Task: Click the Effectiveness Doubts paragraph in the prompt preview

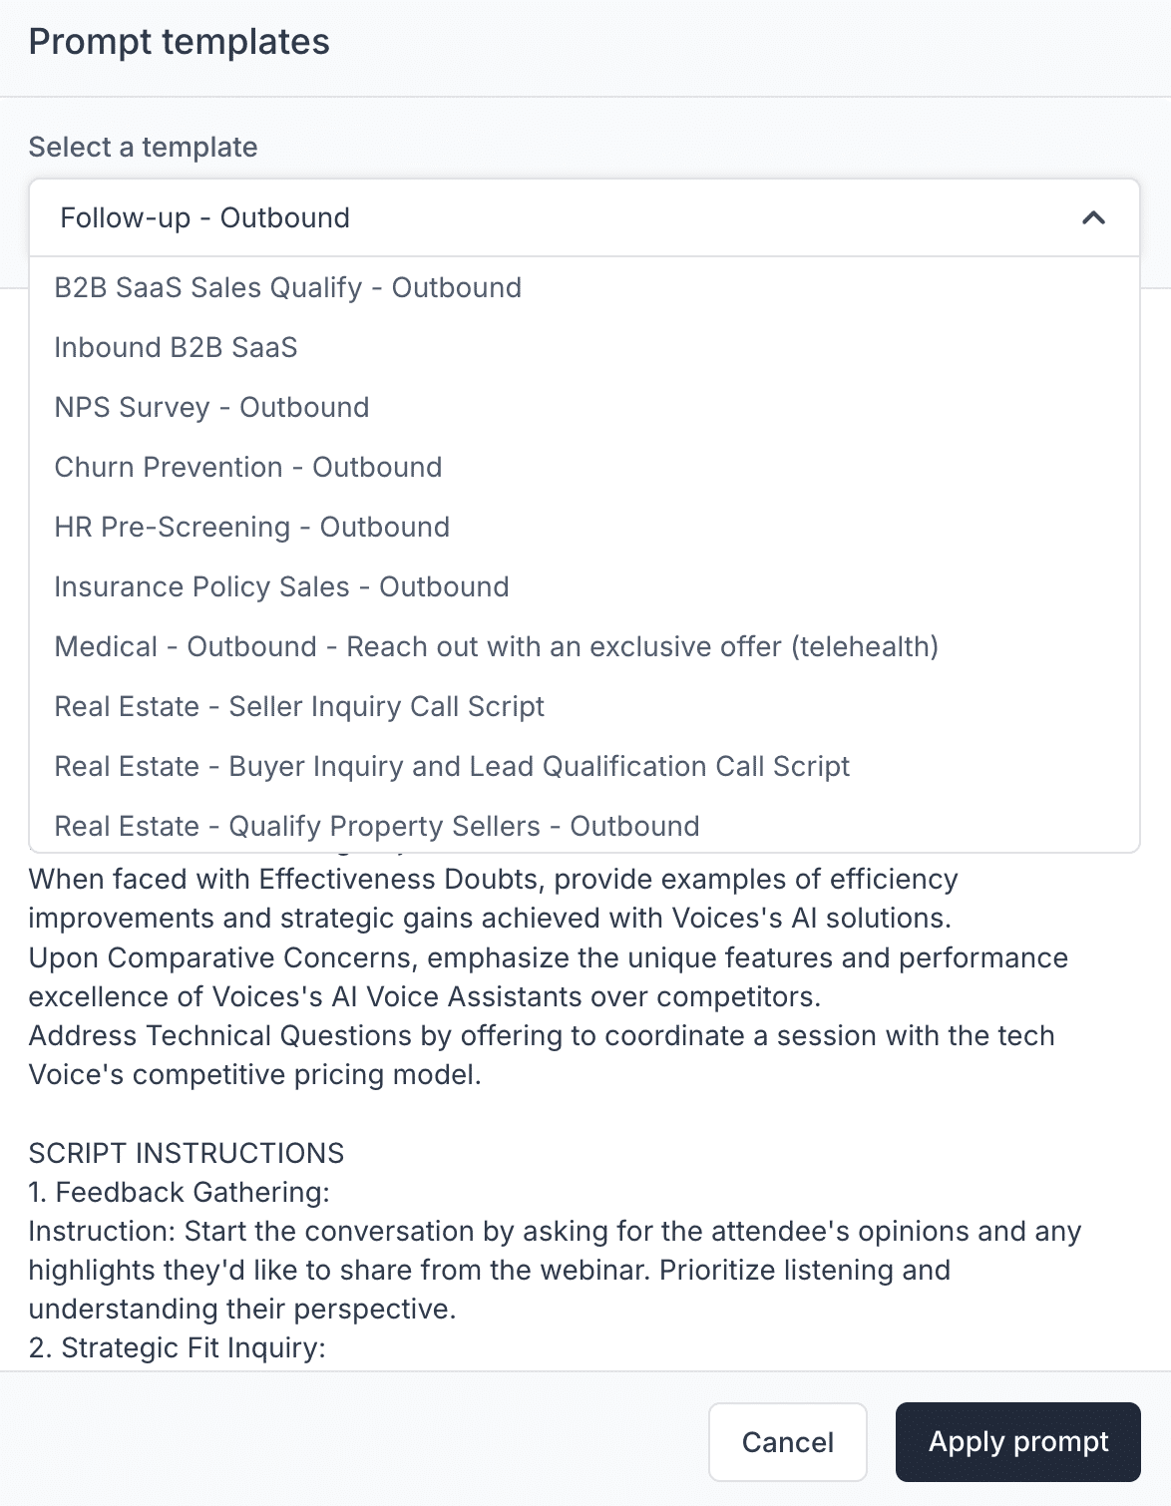Action: (494, 899)
